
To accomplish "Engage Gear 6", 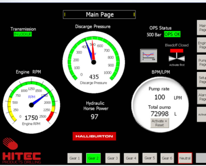I will point(167,158).
